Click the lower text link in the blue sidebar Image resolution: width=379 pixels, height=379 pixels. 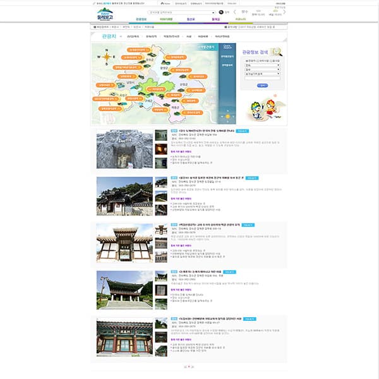coord(227,65)
